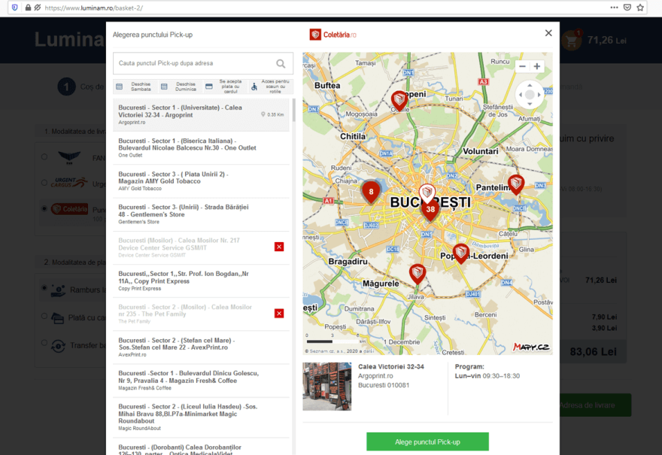Bookmark the page with the star icon
662x455 pixels.
tap(640, 8)
